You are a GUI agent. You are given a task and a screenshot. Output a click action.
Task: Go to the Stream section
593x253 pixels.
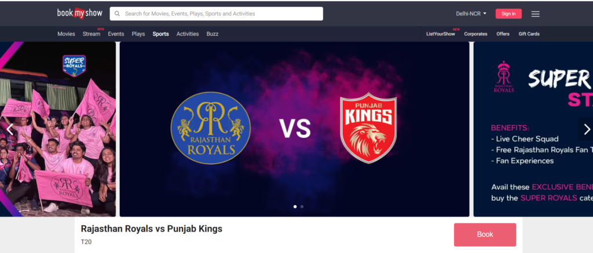pos(91,34)
